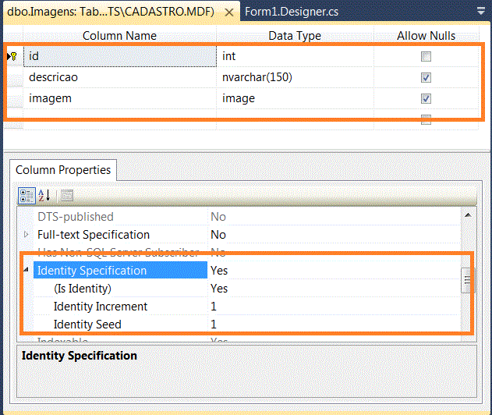Expand the Full-text Specification node

coord(27,234)
